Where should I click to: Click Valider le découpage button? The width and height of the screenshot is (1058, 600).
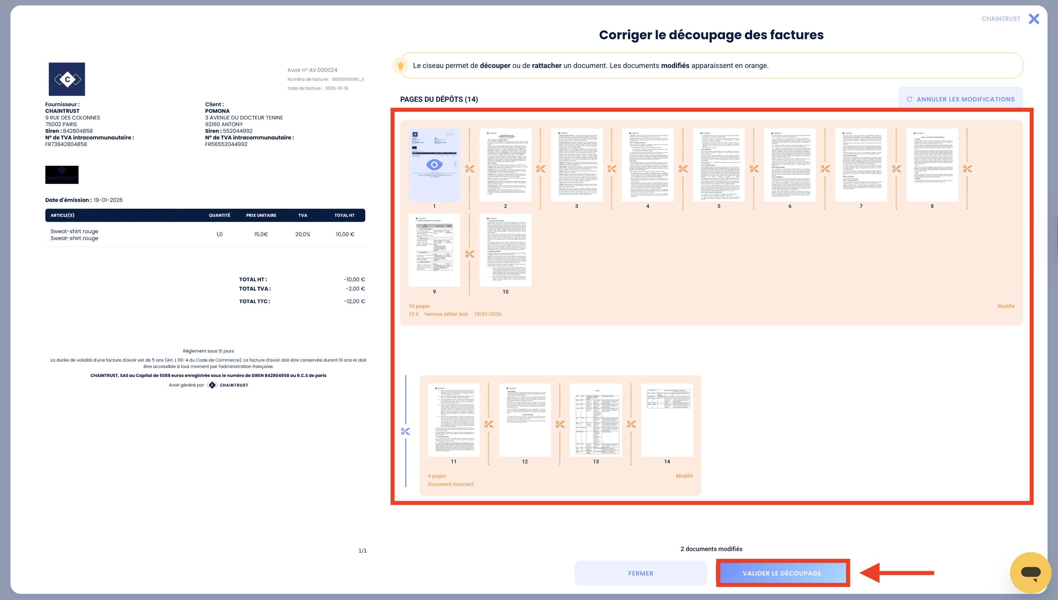click(782, 573)
